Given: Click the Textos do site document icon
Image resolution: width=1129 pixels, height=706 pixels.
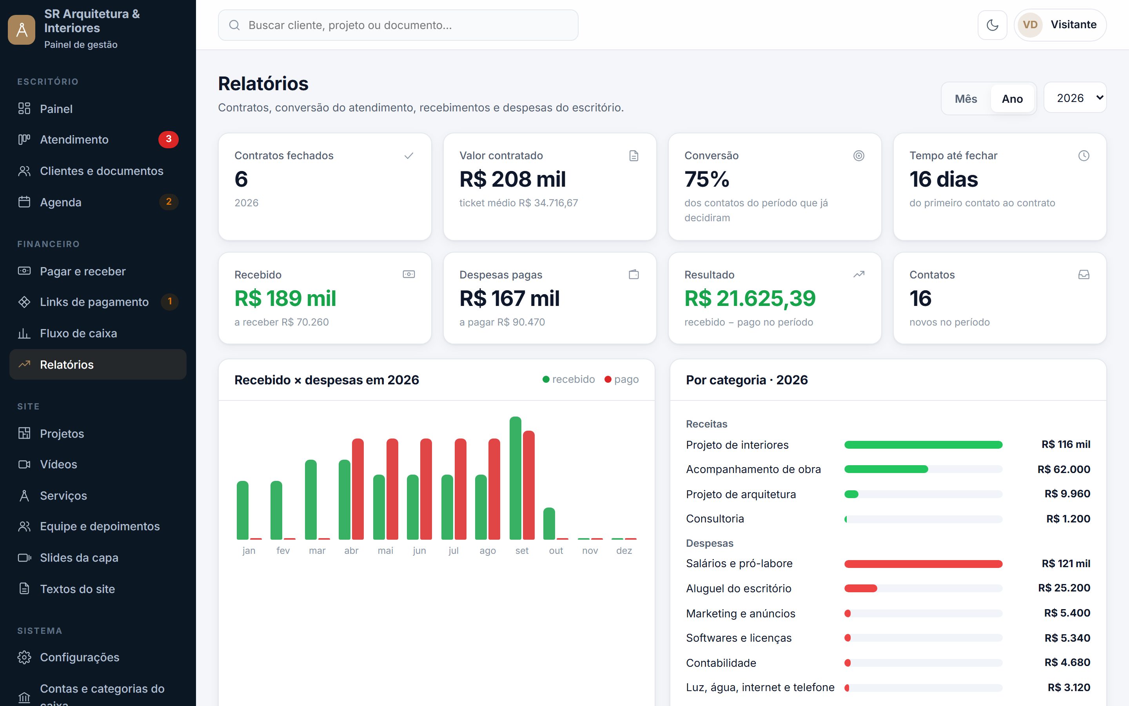Looking at the screenshot, I should (x=24, y=588).
